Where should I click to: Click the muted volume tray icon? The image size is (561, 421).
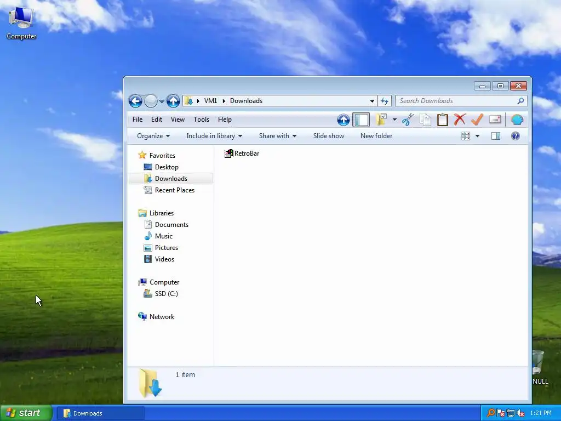point(520,413)
